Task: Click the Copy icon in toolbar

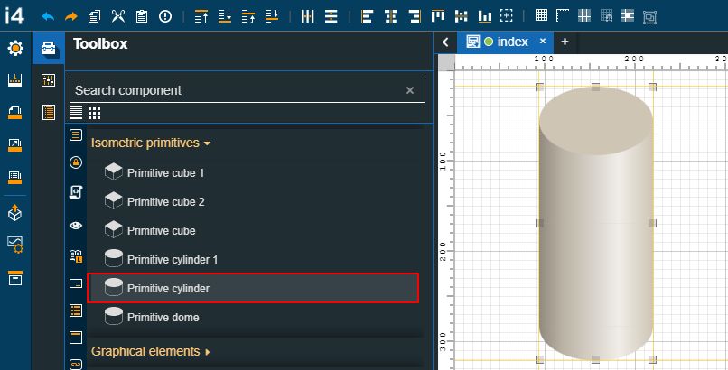Action: (94, 16)
